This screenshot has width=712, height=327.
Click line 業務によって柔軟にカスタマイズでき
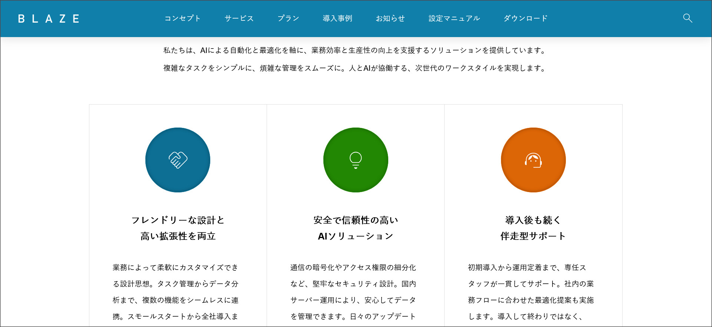coord(175,267)
